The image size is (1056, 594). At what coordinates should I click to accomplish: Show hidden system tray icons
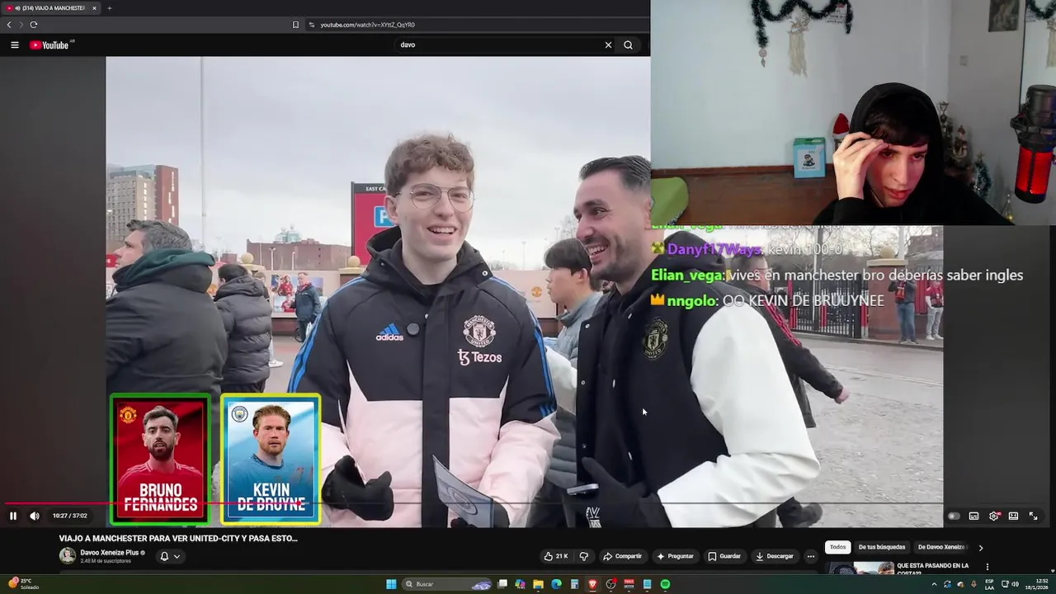934,584
